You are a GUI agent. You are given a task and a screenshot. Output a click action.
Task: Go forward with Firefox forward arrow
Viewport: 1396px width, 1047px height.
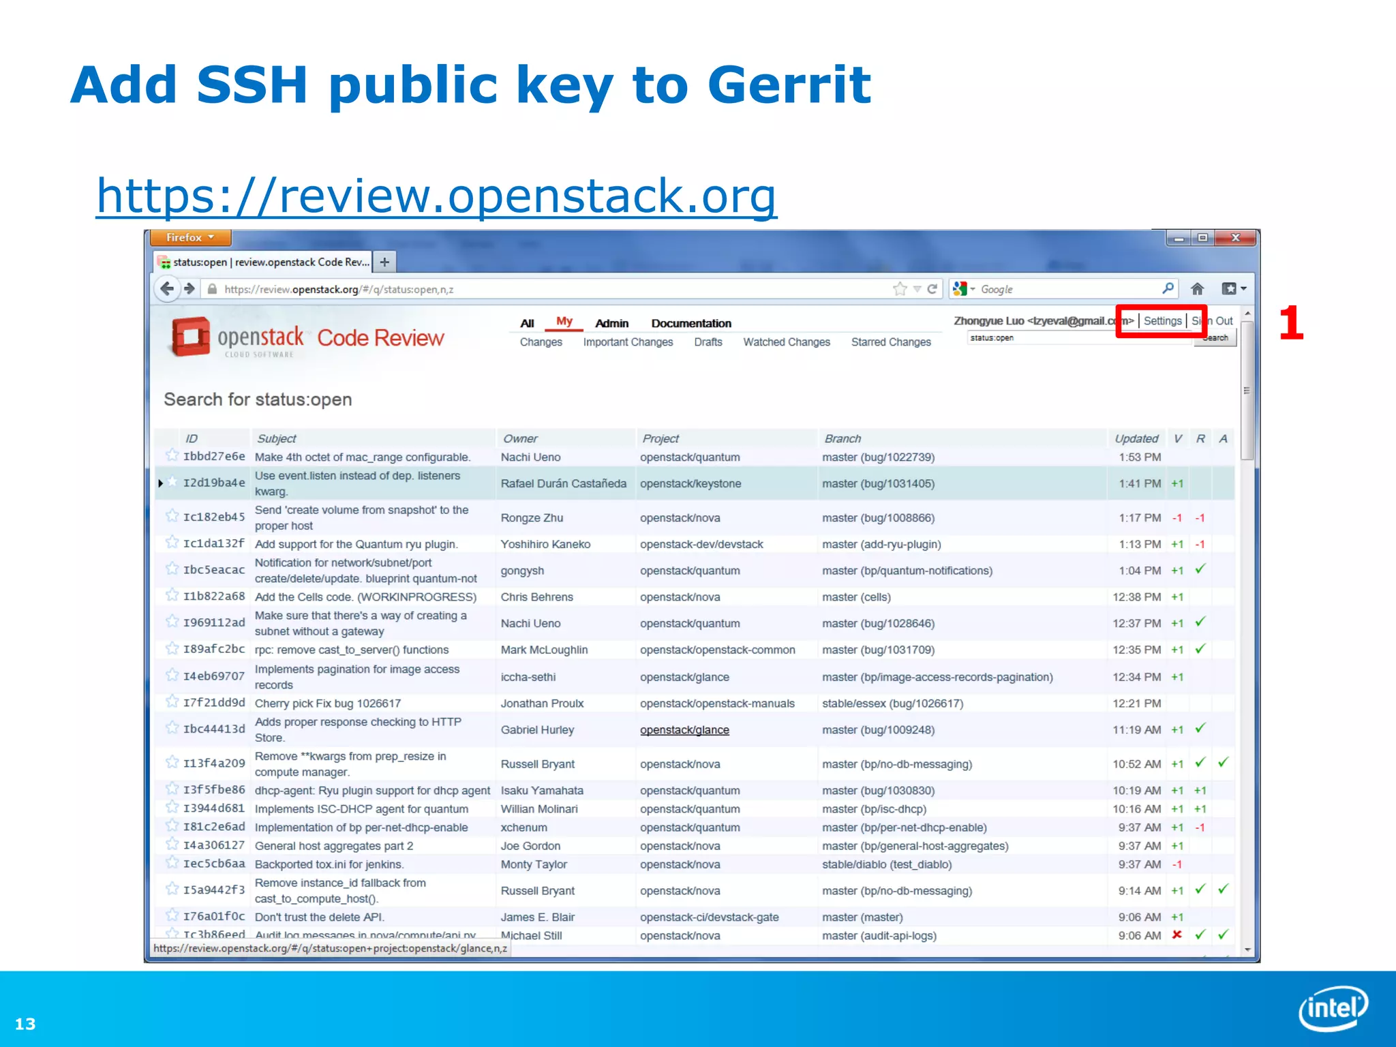(x=189, y=289)
